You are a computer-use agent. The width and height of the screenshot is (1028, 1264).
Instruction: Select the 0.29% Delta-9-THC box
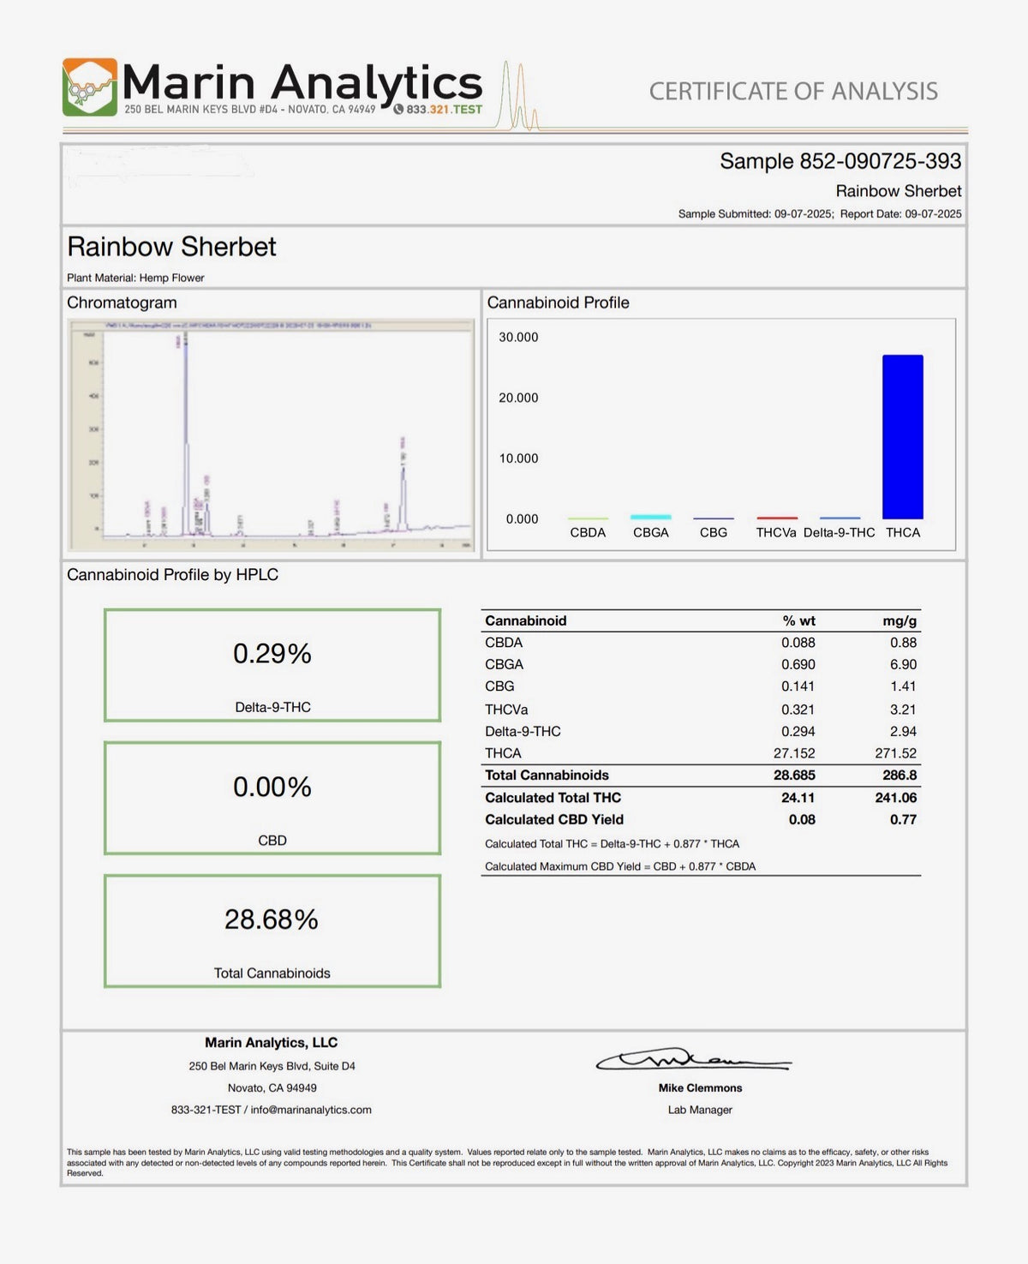[272, 666]
